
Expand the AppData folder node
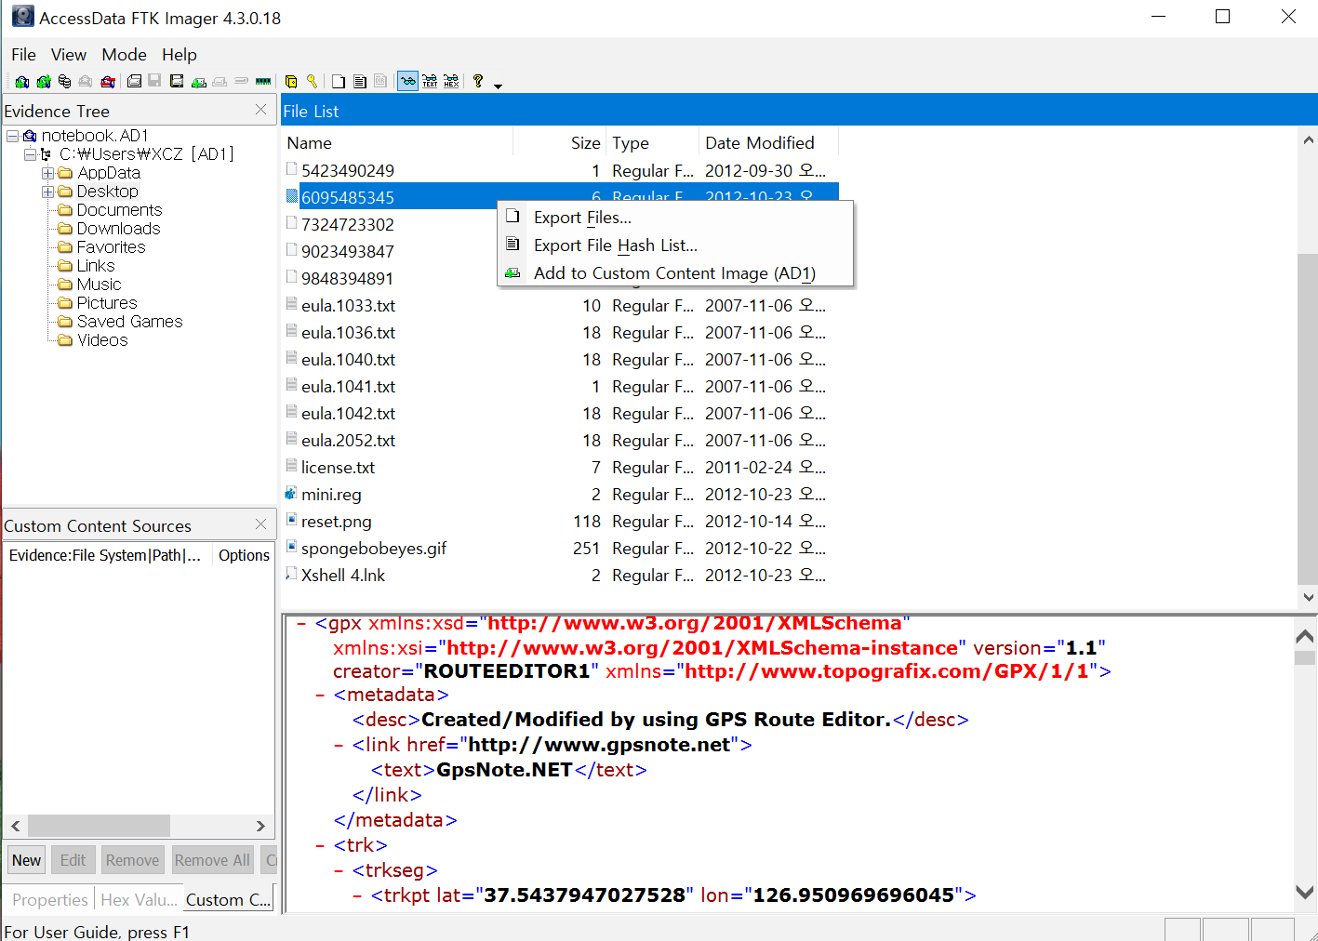(47, 173)
